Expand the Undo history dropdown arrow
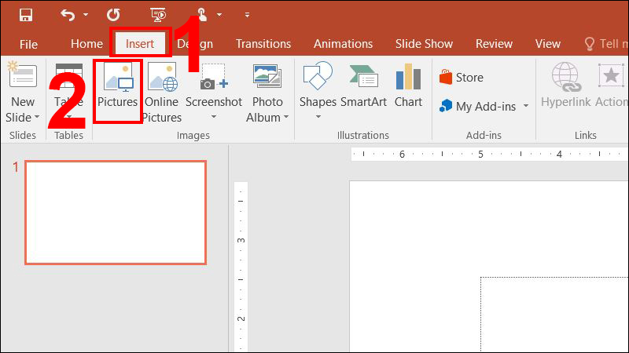The image size is (629, 353). click(x=85, y=16)
